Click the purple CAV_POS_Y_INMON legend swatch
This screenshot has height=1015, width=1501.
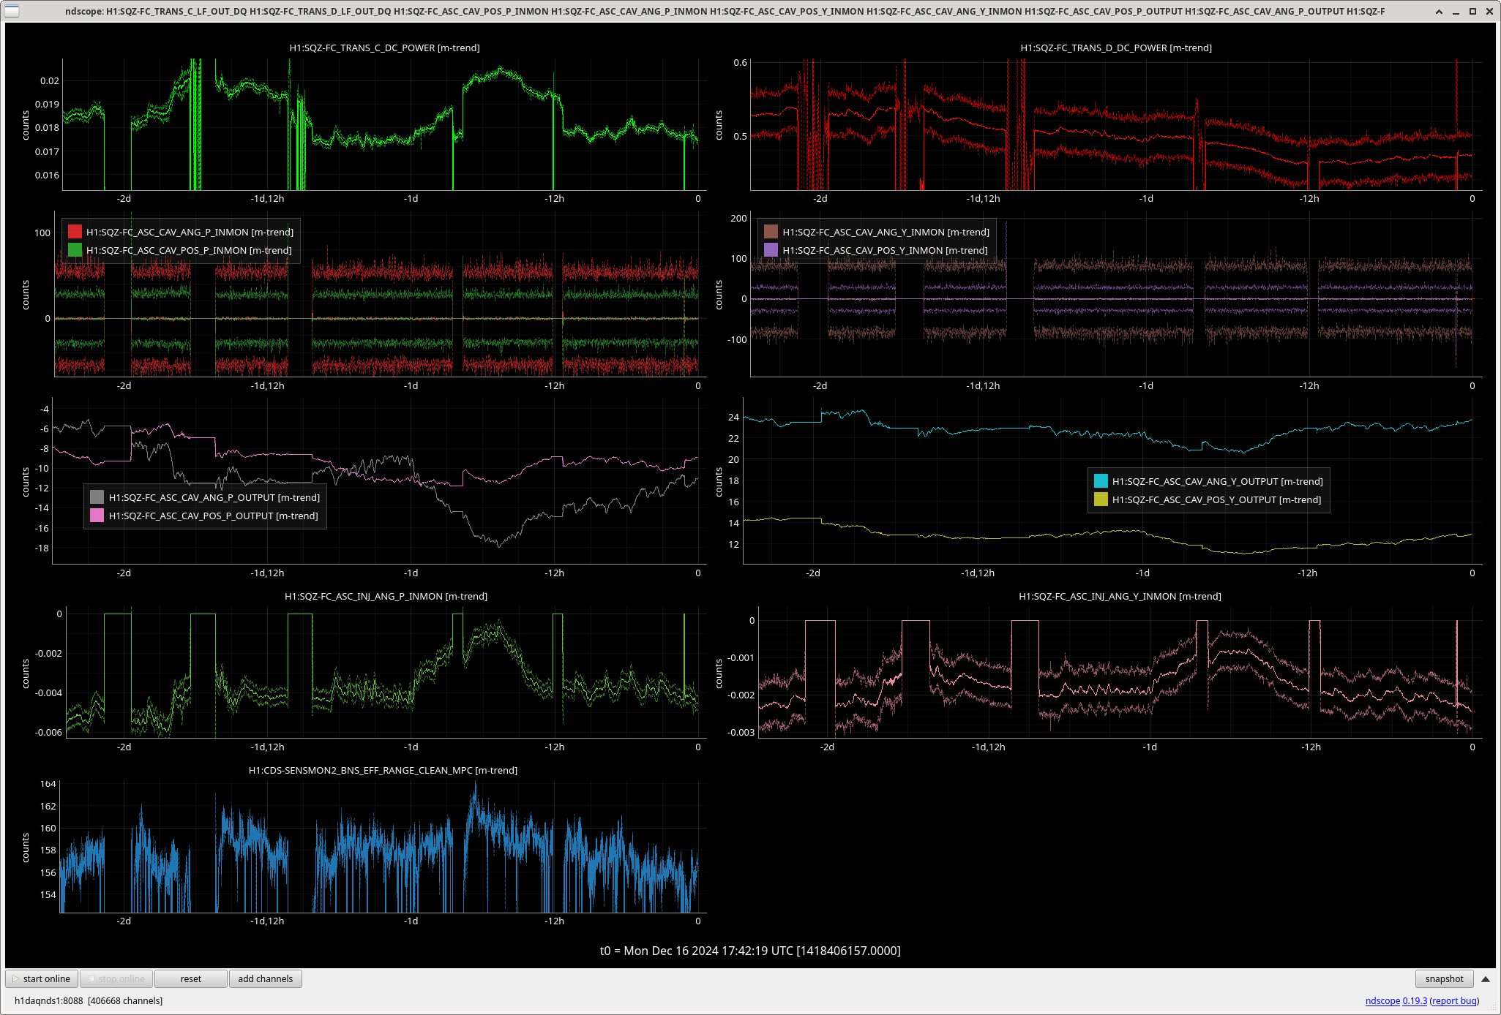coord(771,250)
